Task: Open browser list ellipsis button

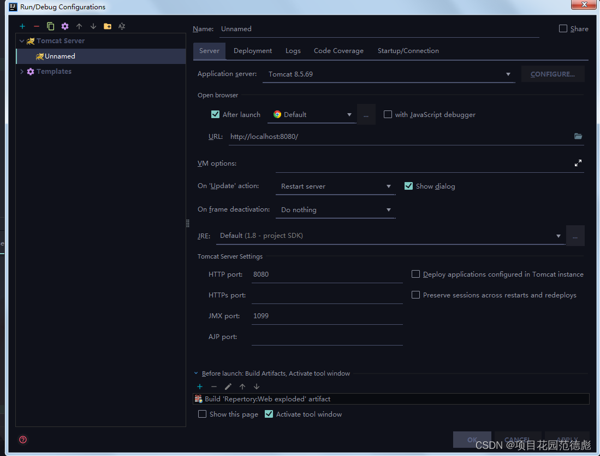Action: (366, 115)
